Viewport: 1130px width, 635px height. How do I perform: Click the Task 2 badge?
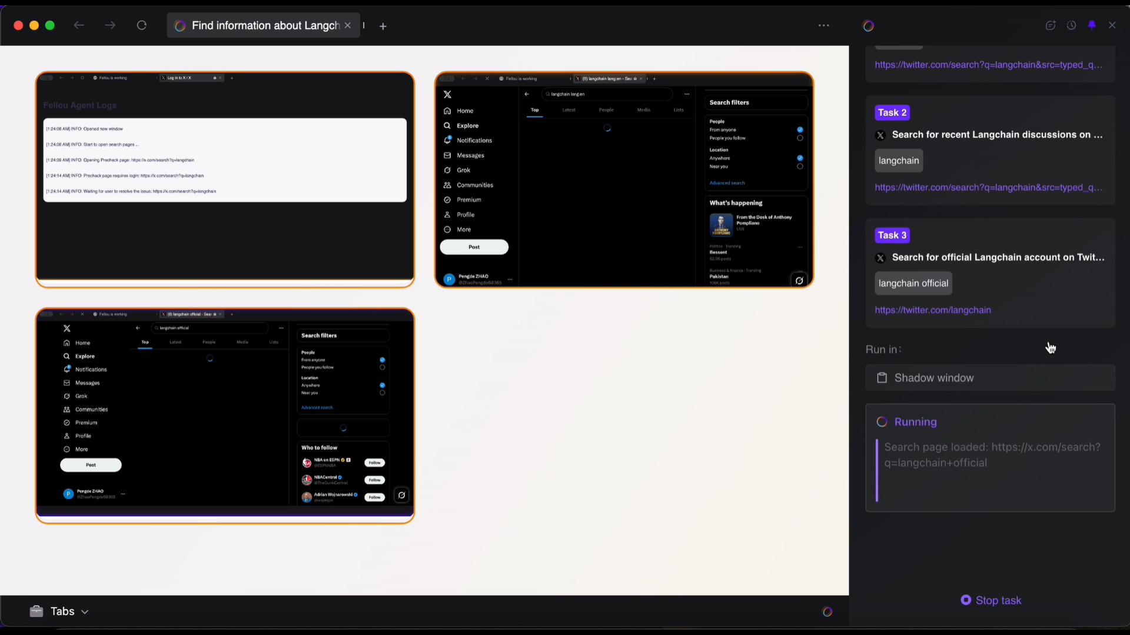point(892,112)
